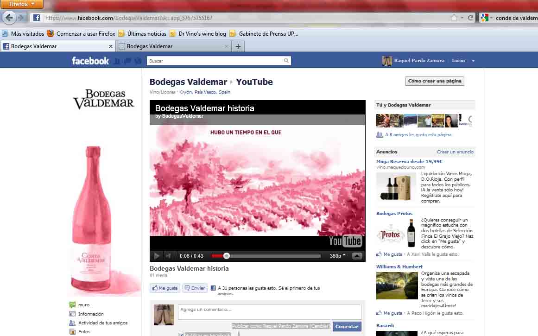Screen dimensions: 538x336
Task: Expand the video player size
Action: tap(357, 256)
